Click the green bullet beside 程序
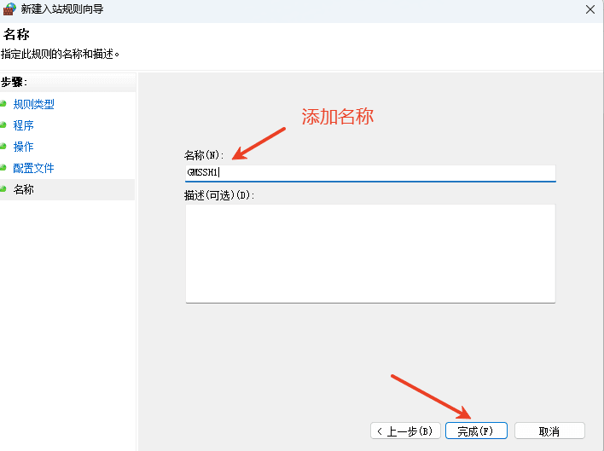 coord(3,124)
